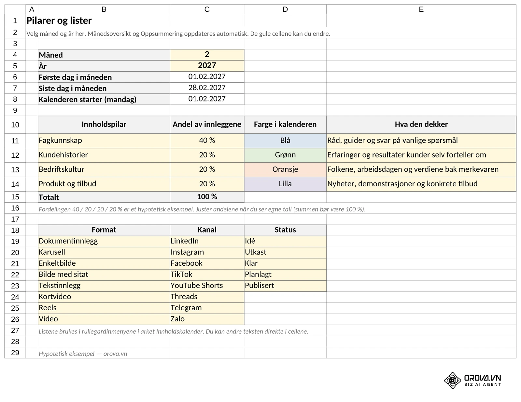Screen dimensions: 521x402
Task: Select the År value cell containing 2027
Action: pyautogui.click(x=207, y=66)
